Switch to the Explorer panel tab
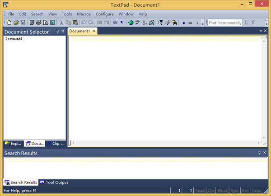Viewport: 271px width, 196px height. click(13, 143)
